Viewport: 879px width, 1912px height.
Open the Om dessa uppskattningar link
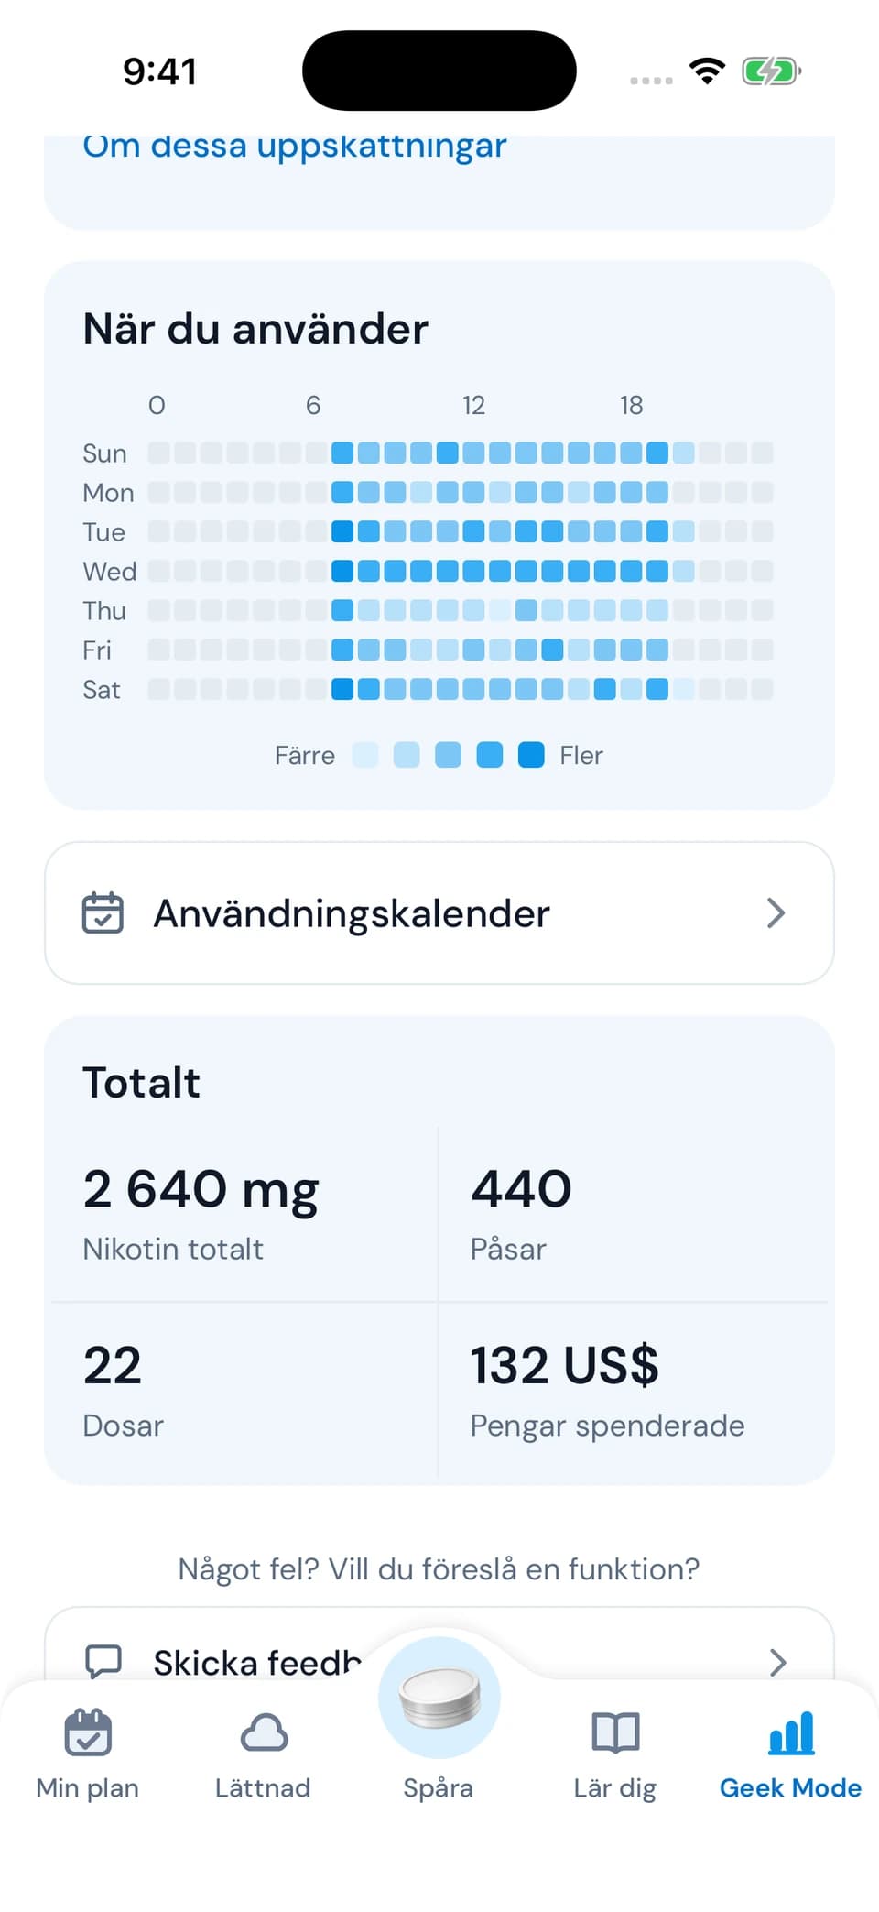[x=294, y=145]
